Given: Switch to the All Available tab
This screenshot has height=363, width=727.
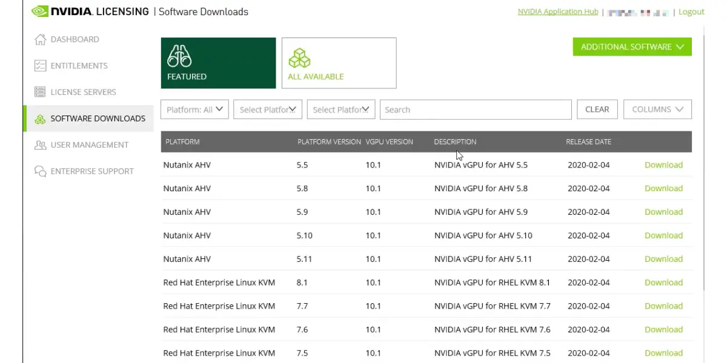Looking at the screenshot, I should point(339,63).
